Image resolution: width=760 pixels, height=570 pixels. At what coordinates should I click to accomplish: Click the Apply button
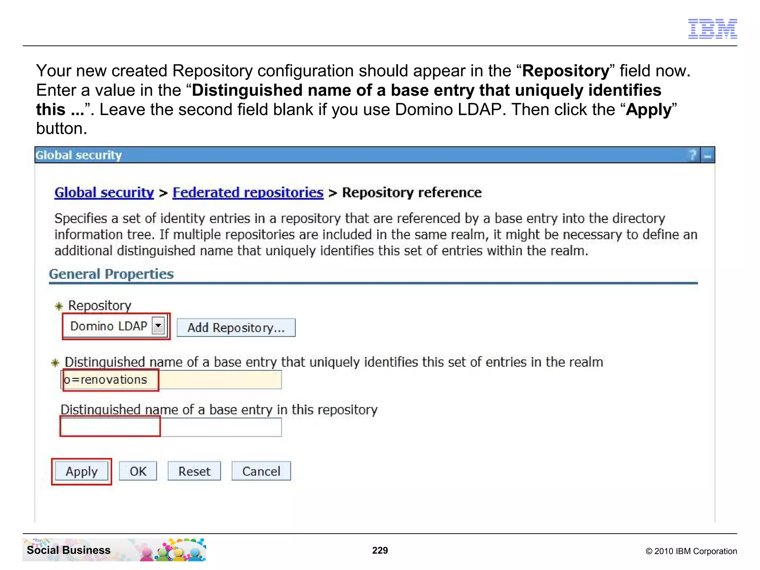(82, 471)
